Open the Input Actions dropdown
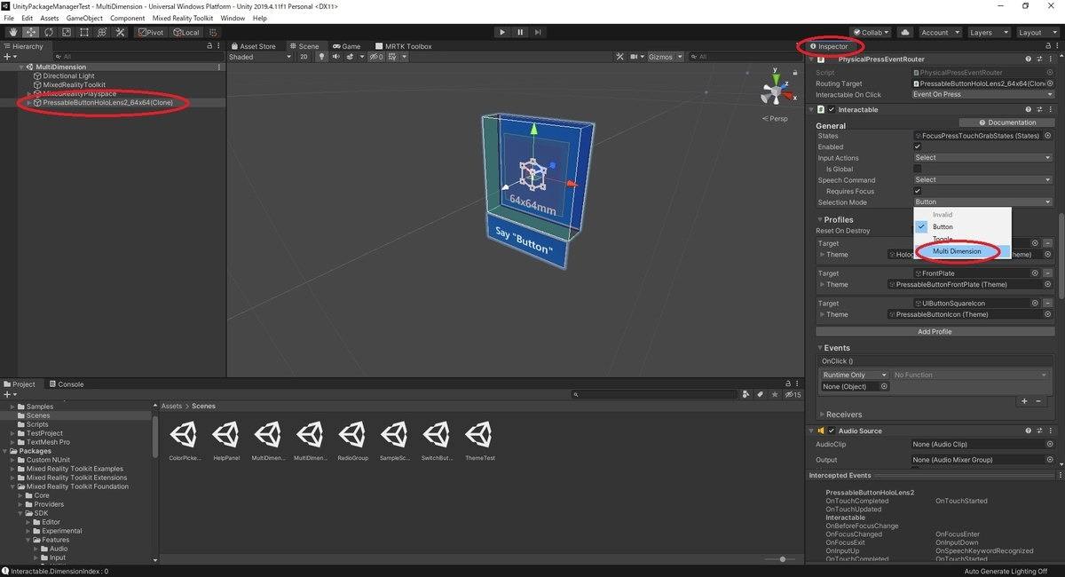The image size is (1065, 577). coord(982,158)
